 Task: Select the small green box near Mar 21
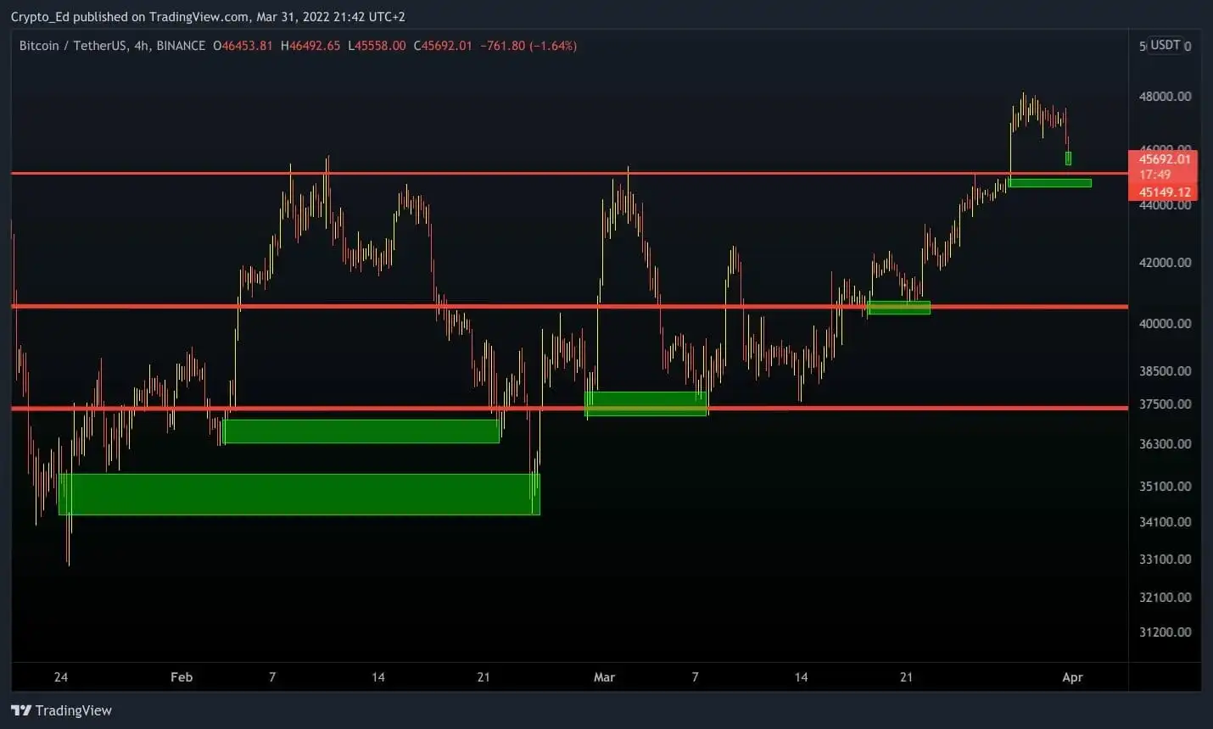898,308
